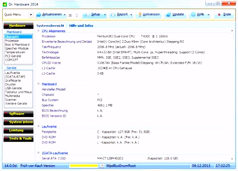This screenshot has height=171, width=238.
Task: Click the Setup button label
Action: [96, 15]
